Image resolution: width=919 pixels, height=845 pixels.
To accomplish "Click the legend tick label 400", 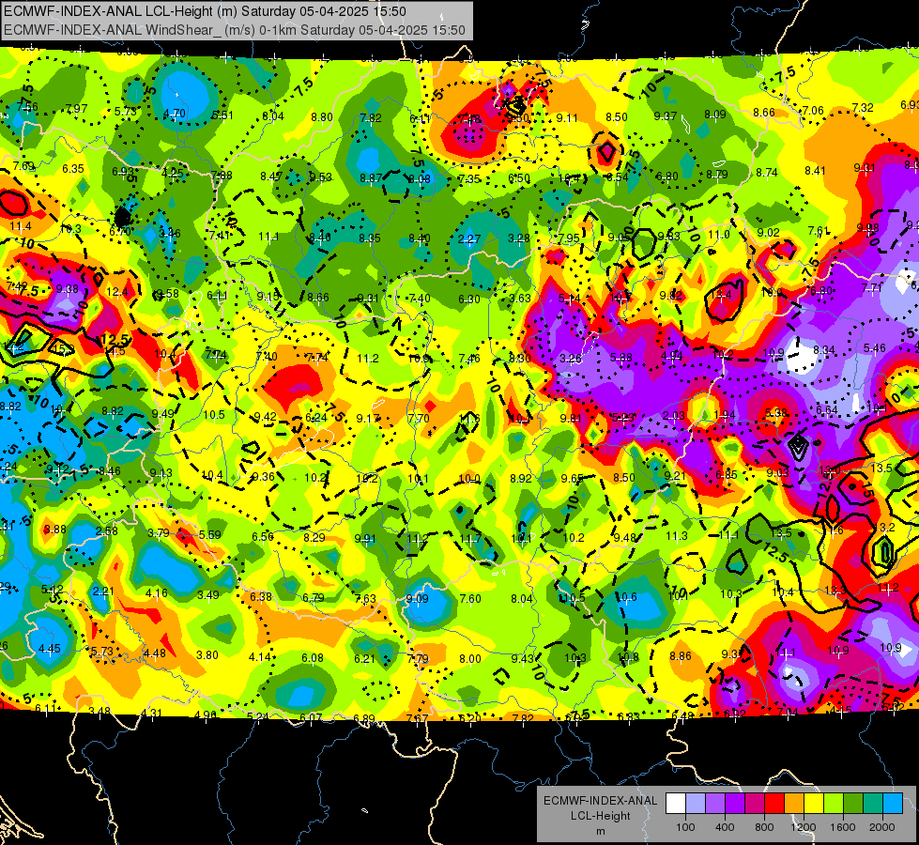I will [725, 827].
